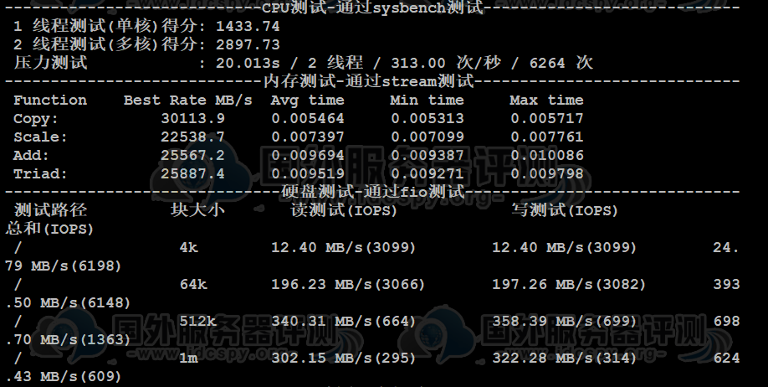Select 512k read result 340.31 MB/s(664)
Screen dimensions: 768x387
point(343,322)
